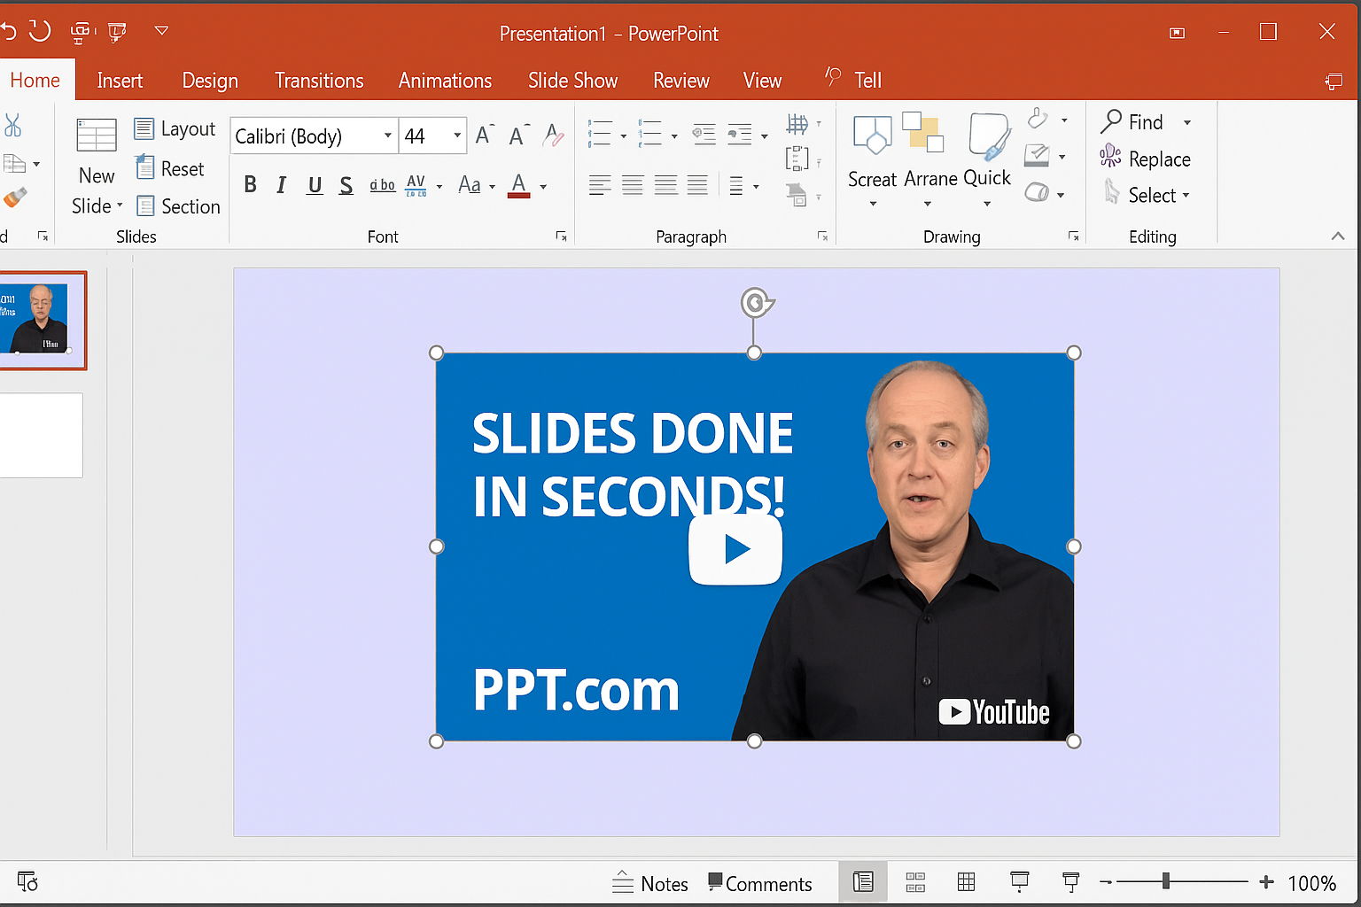Justify text alignment
1361x907 pixels.
697,185
